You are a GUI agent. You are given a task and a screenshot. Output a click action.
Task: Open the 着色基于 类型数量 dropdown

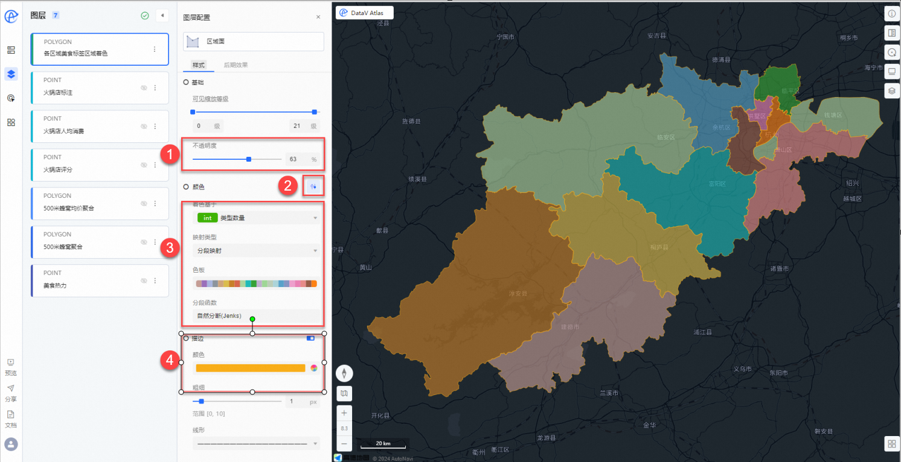click(x=256, y=218)
